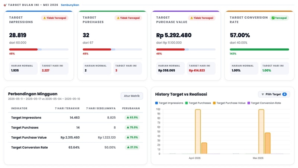Open the Pilih Target dropdown

274,95
